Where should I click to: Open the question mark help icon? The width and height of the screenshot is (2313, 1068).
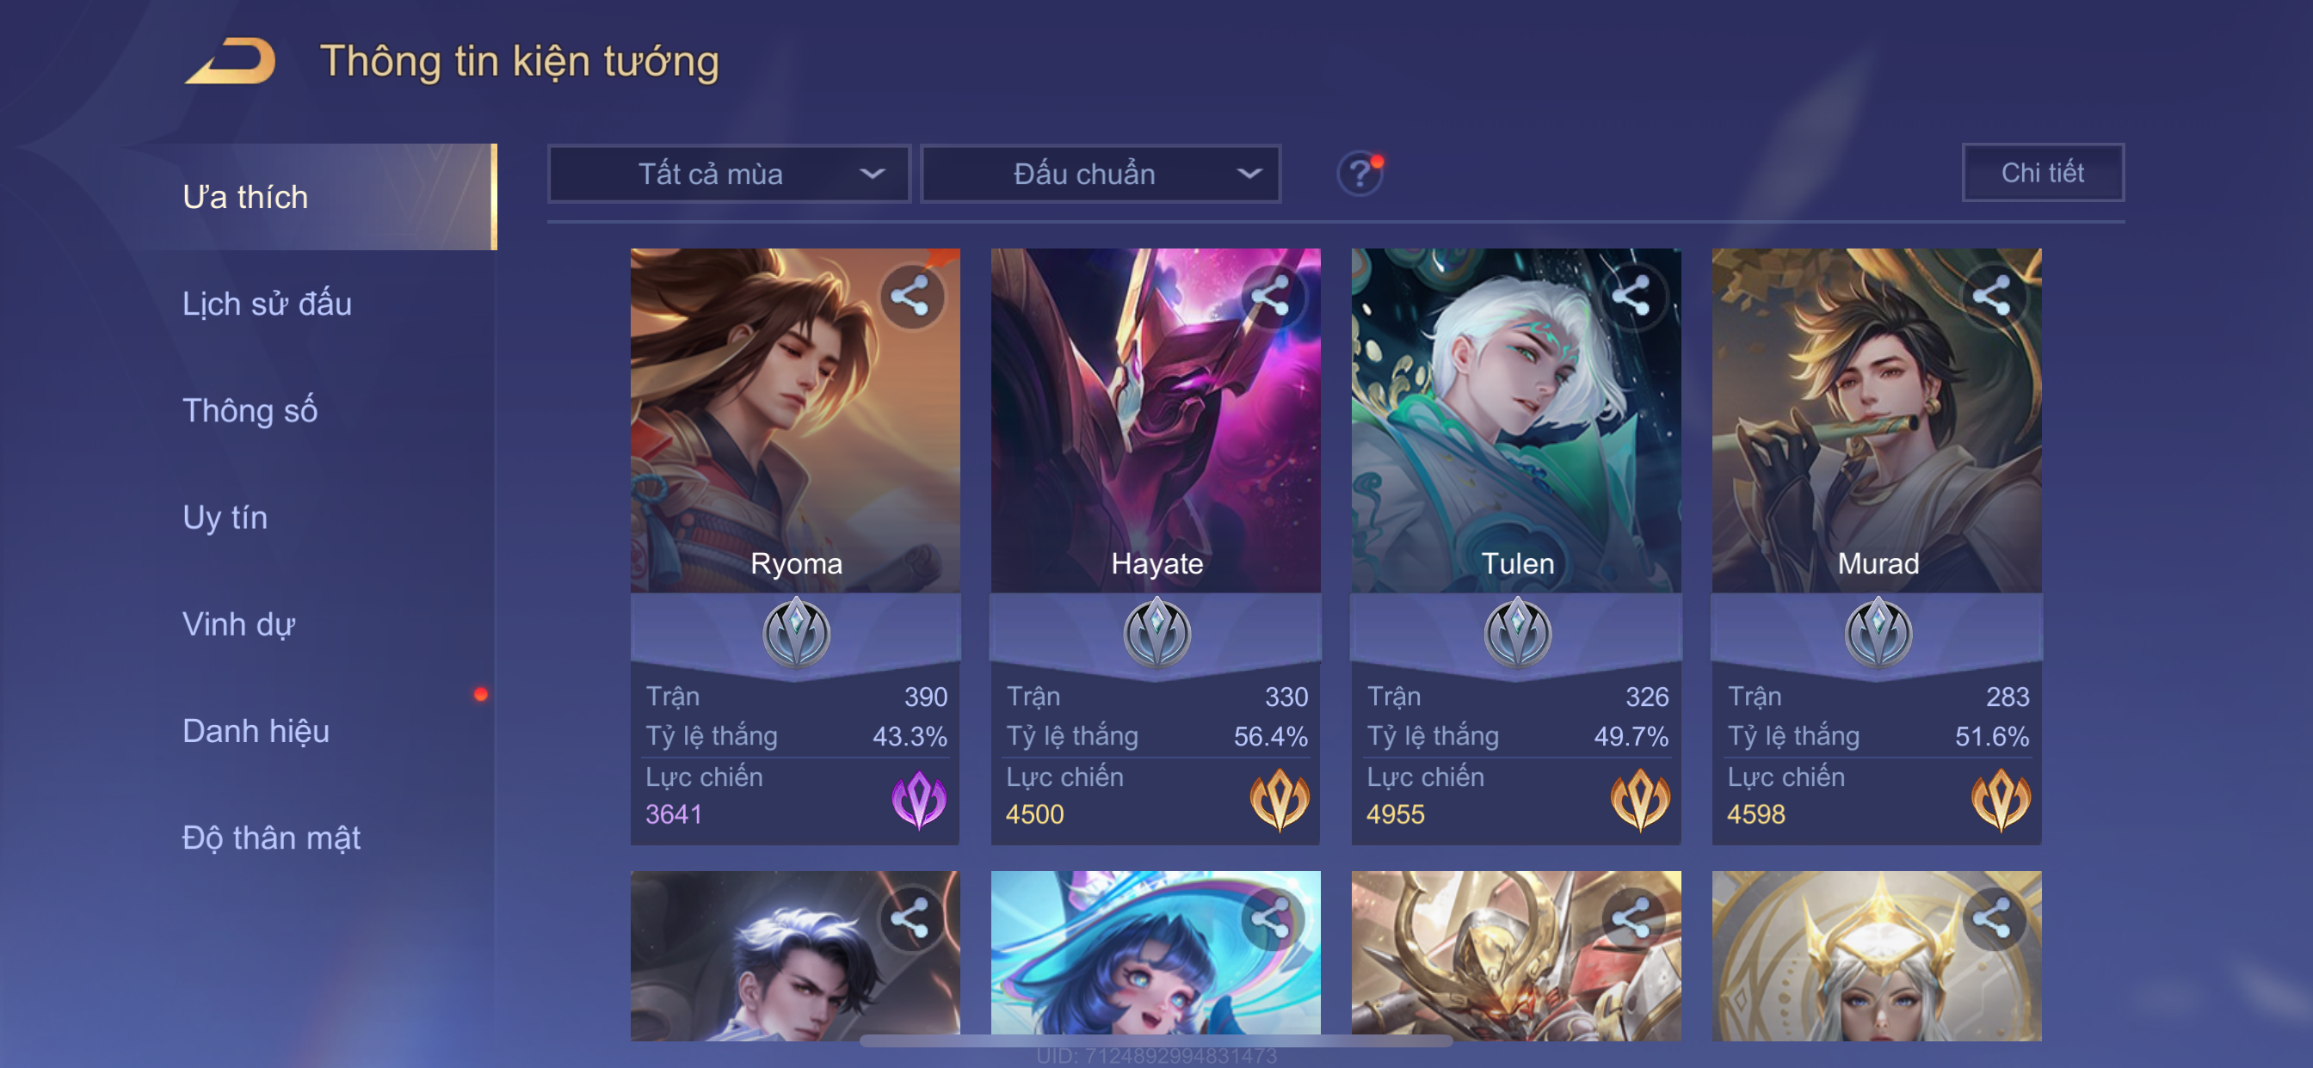[x=1360, y=173]
